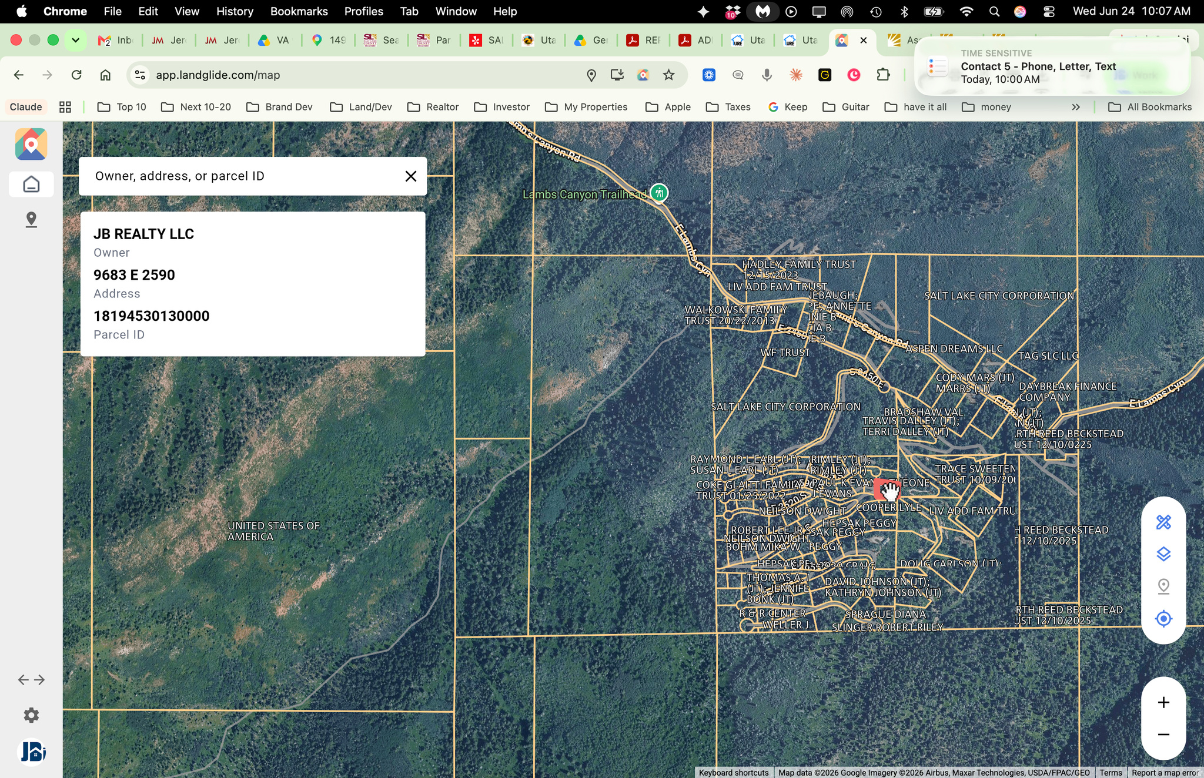This screenshot has height=778, width=1204.
Task: Click the Lambs Canyon Trailhead marker
Action: pos(659,193)
